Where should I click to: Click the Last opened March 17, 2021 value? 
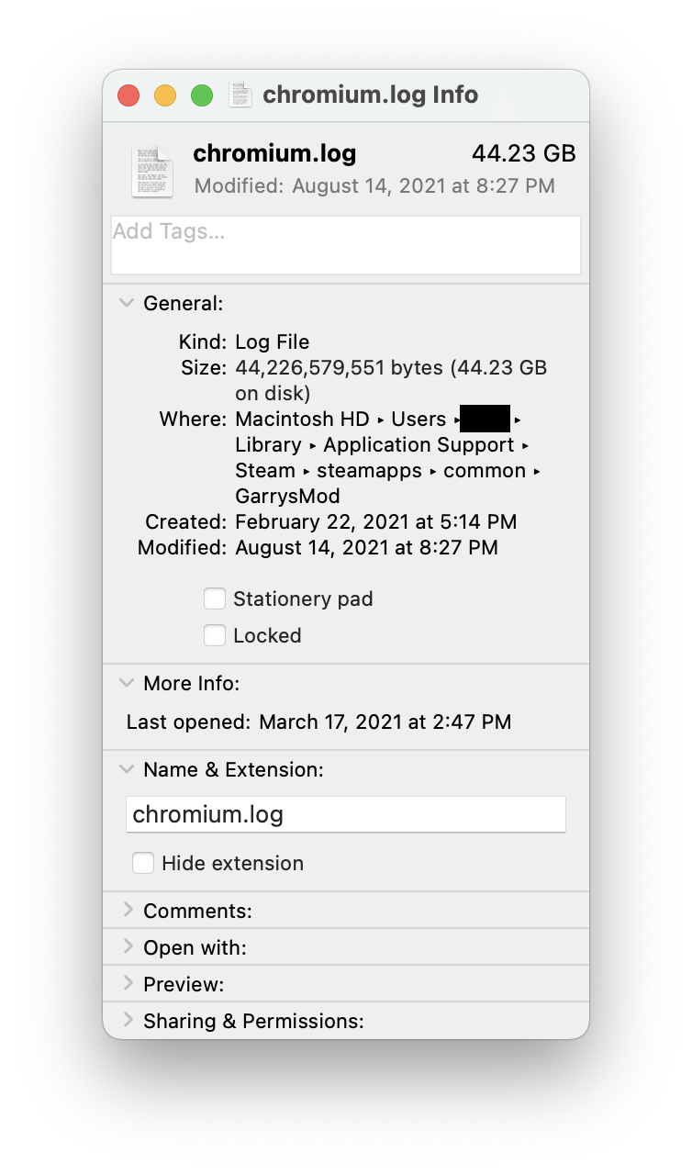coord(385,722)
